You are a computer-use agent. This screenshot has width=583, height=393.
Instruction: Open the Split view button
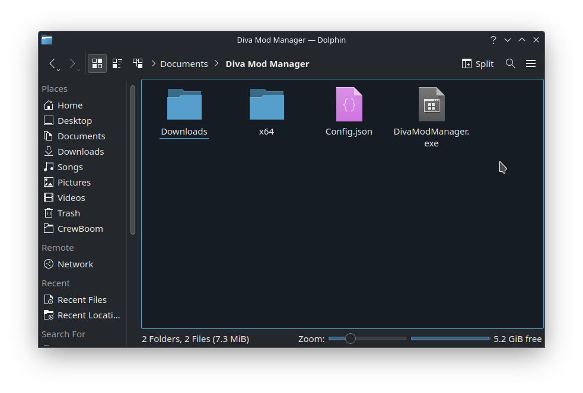point(477,64)
